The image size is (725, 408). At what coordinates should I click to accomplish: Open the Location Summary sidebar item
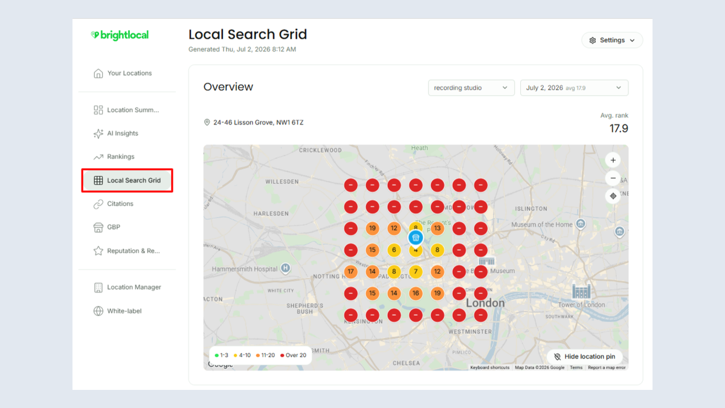127,110
